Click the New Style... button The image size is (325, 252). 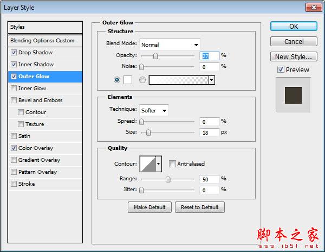294,56
